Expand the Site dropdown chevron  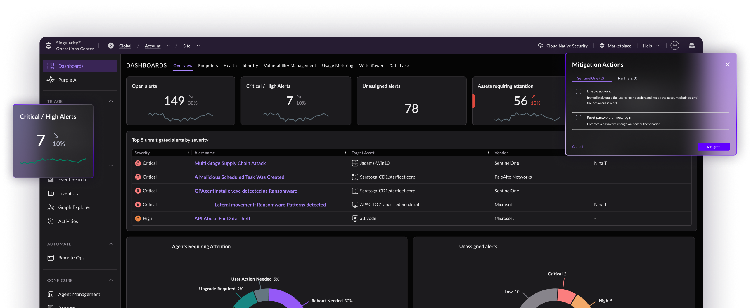[198, 46]
